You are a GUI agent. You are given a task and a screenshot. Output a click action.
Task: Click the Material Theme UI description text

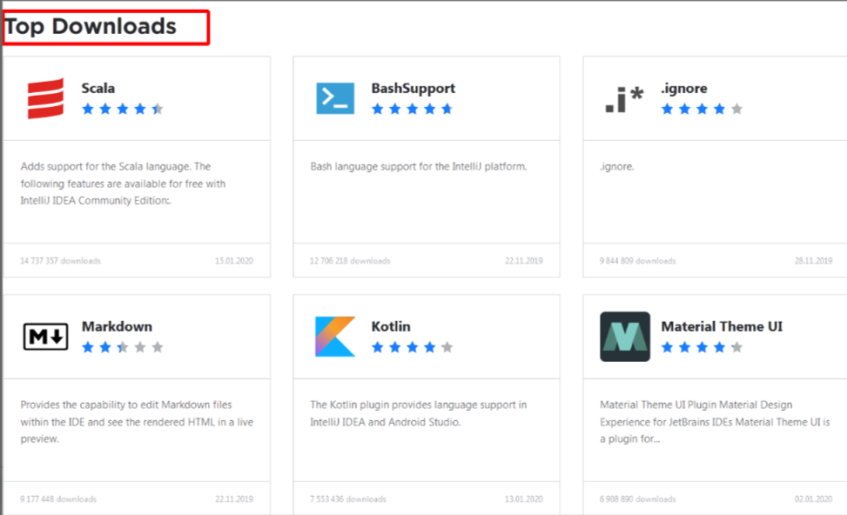tap(708, 422)
